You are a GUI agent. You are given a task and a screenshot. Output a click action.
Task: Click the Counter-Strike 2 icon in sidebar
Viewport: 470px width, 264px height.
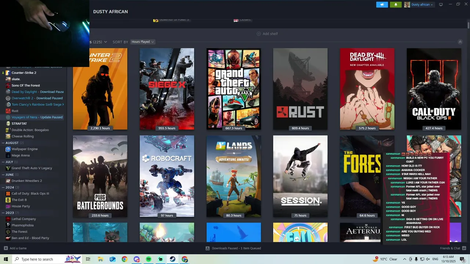[8, 73]
